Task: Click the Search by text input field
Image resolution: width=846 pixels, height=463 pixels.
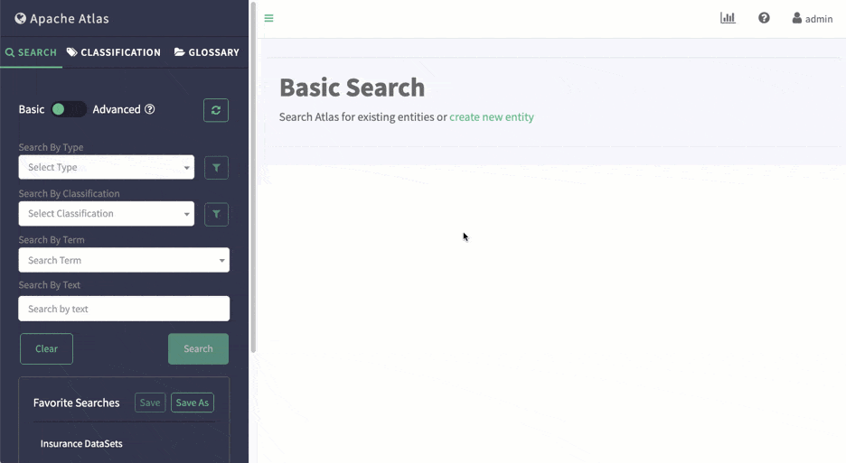Action: (x=124, y=309)
